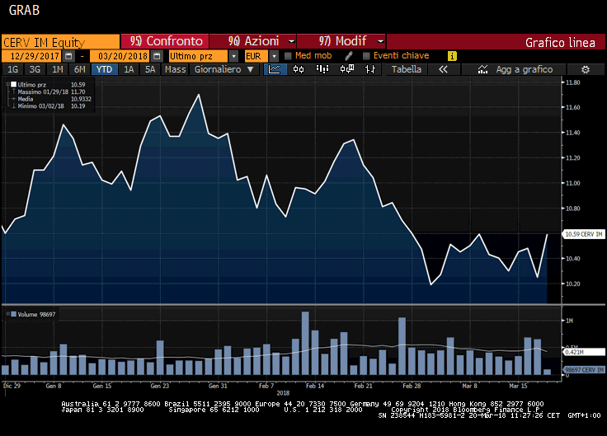Open the Ultimo prz price field dropdown
Image resolution: width=607 pixels, height=436 pixels.
[233, 56]
